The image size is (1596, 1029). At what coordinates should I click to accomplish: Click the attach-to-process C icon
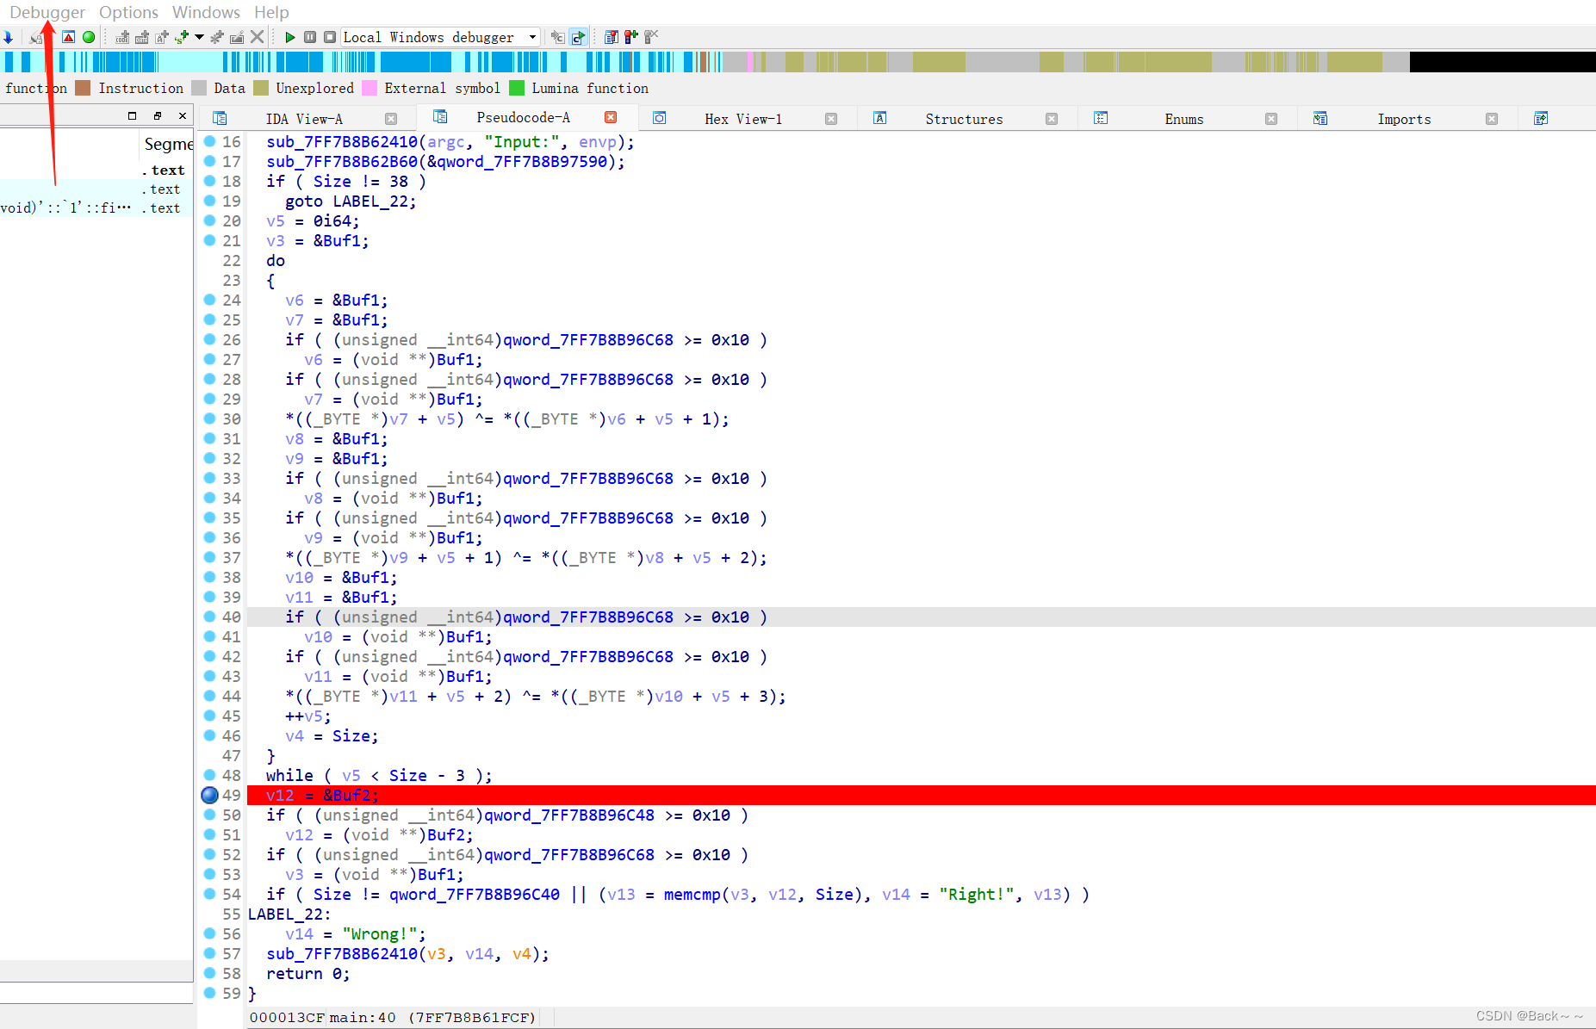coord(558,37)
